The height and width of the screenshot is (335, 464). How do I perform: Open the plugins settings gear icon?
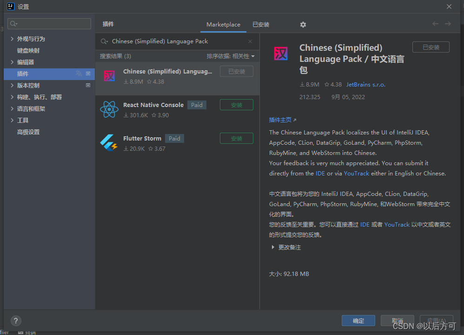coord(303,25)
